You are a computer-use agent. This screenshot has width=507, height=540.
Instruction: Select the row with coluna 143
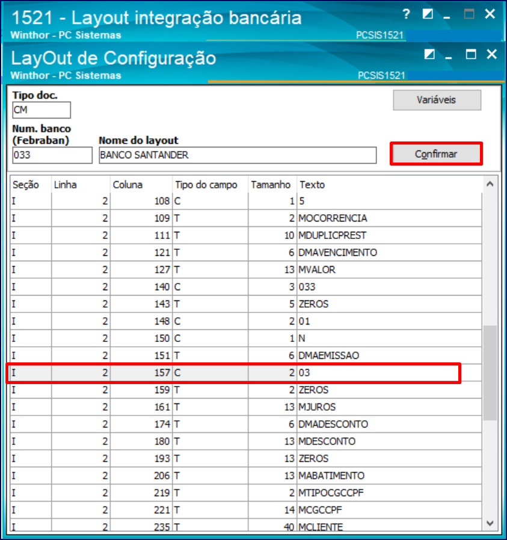(246, 304)
